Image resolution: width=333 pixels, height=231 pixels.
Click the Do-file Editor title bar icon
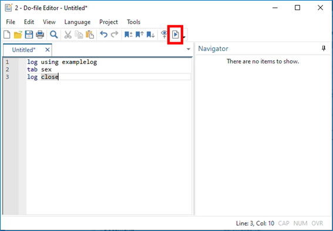tap(8, 8)
